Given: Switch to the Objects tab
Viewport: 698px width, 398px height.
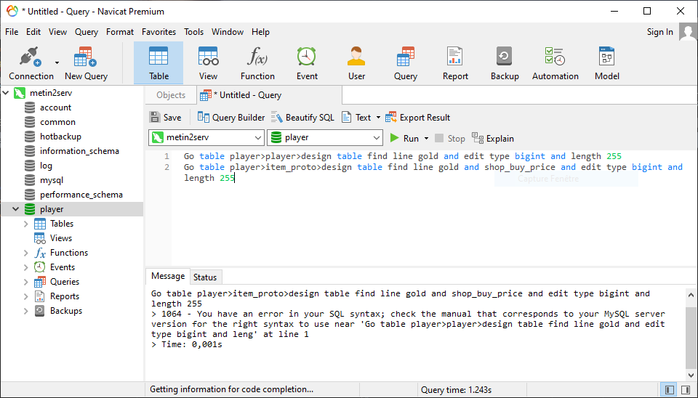Looking at the screenshot, I should click(171, 95).
